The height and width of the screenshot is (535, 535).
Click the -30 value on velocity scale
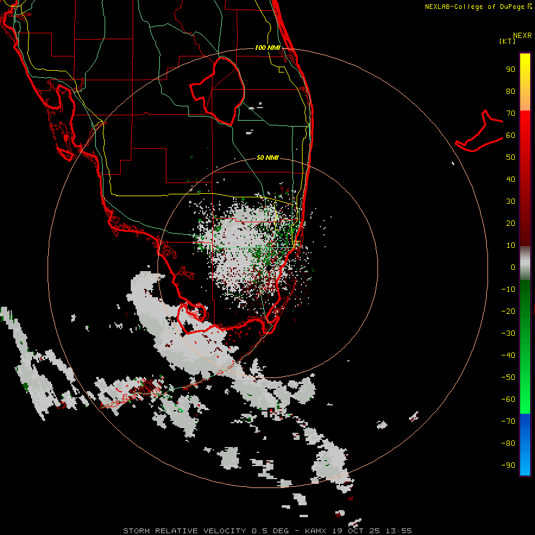click(508, 333)
